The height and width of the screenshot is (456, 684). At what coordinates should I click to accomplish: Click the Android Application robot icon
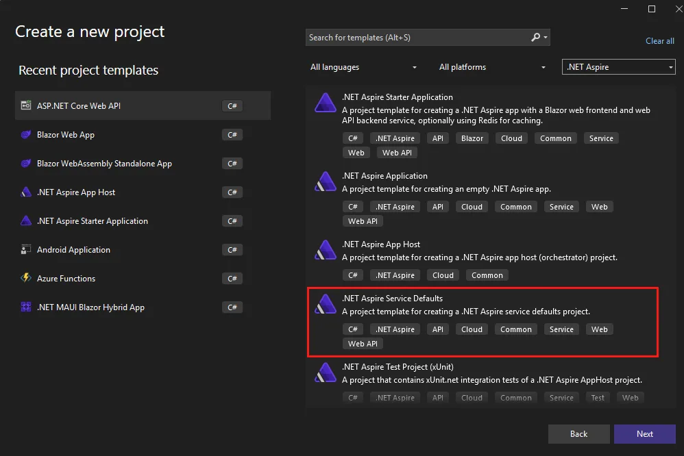click(x=25, y=249)
